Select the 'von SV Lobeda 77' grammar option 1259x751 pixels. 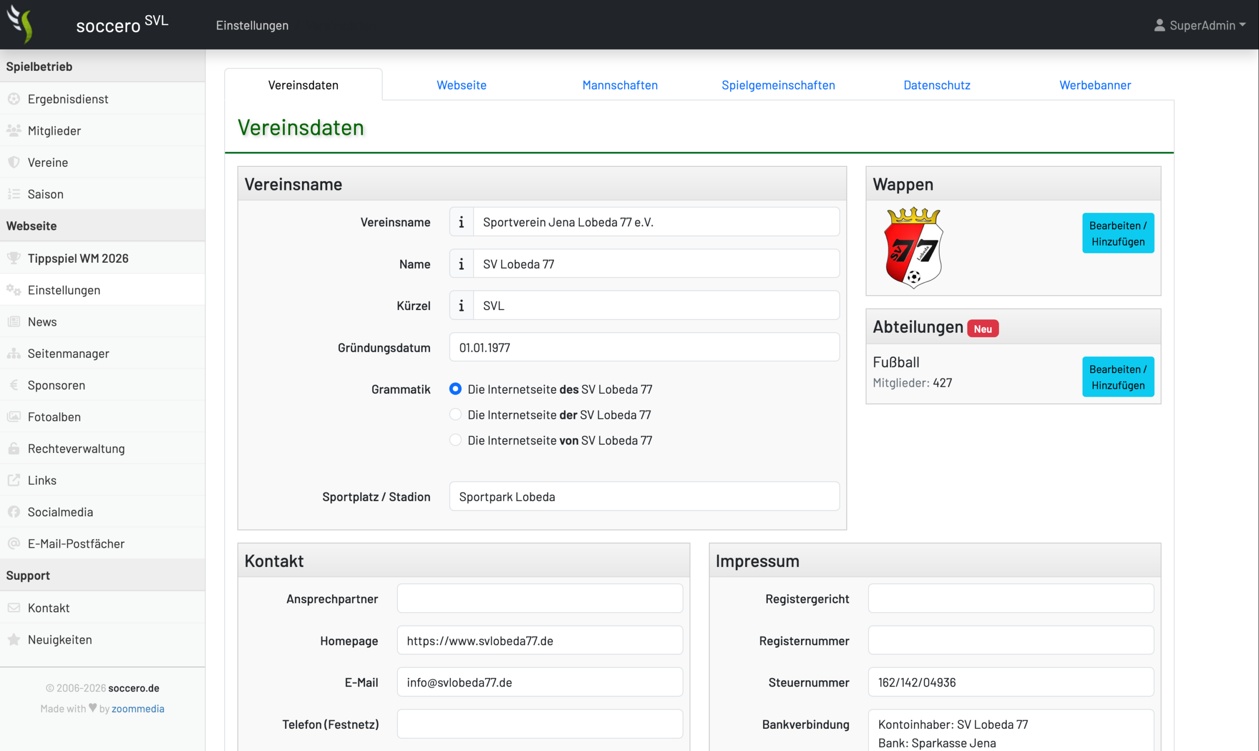coord(455,440)
